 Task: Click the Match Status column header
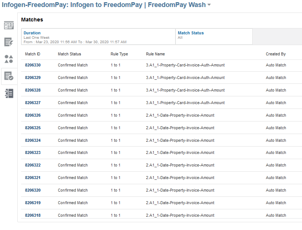(69, 54)
